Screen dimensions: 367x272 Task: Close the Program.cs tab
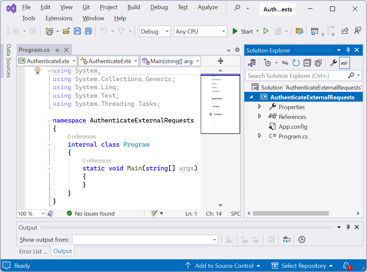click(x=66, y=50)
